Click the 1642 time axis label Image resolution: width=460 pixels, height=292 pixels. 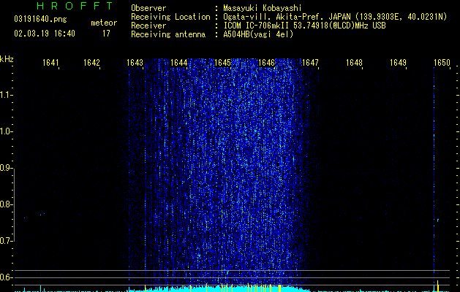point(91,63)
